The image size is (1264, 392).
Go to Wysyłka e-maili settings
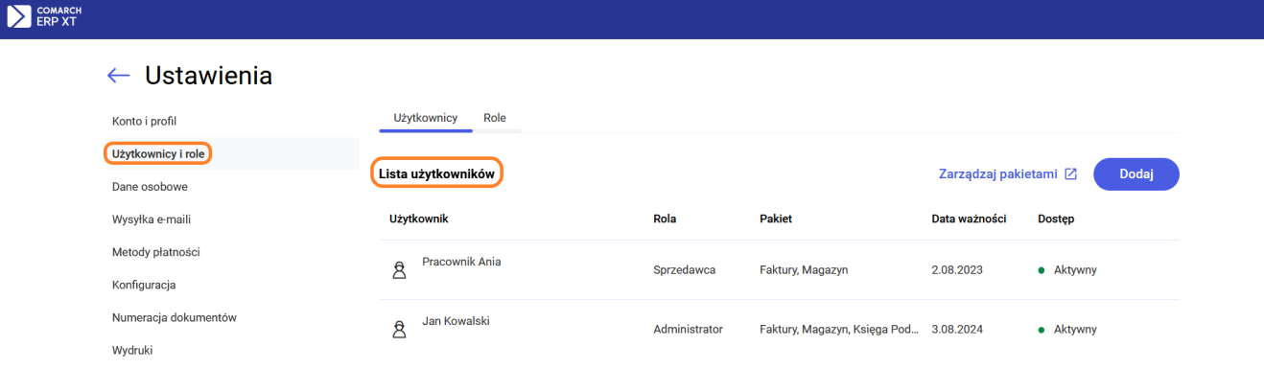tap(152, 219)
